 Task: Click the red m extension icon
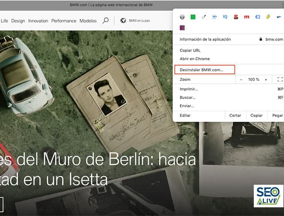click(247, 17)
